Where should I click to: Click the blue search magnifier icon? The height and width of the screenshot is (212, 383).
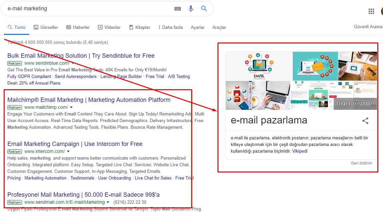[x=204, y=9]
